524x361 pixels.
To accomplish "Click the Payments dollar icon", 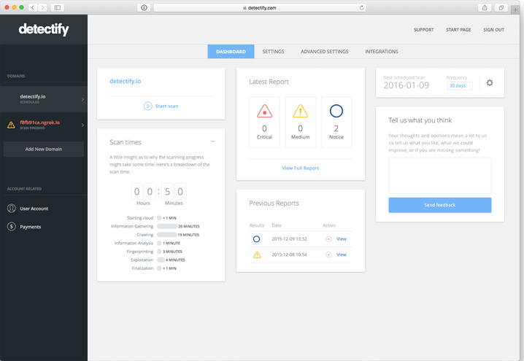I will point(12,226).
